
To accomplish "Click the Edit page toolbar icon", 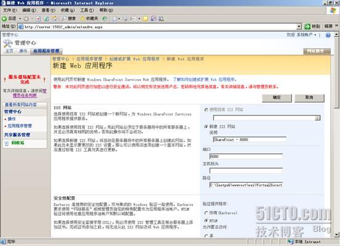I will point(133,19).
